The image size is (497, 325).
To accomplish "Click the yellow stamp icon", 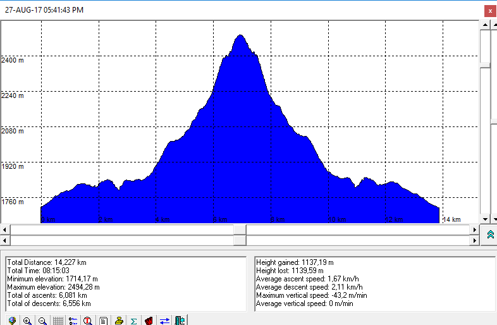I will tap(118, 321).
